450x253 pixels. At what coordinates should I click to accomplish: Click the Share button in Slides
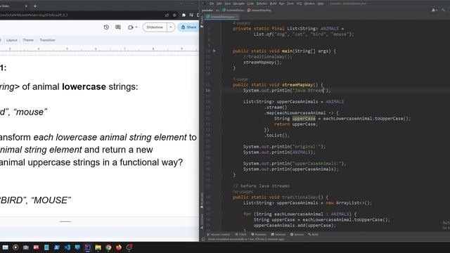tap(188, 27)
